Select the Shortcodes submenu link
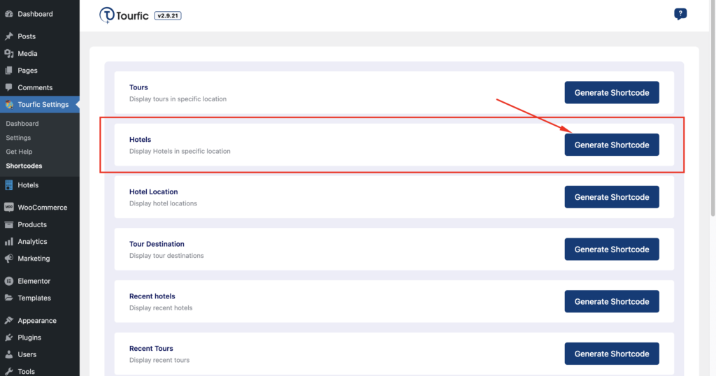 tap(24, 166)
